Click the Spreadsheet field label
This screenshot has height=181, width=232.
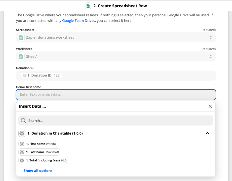click(25, 30)
